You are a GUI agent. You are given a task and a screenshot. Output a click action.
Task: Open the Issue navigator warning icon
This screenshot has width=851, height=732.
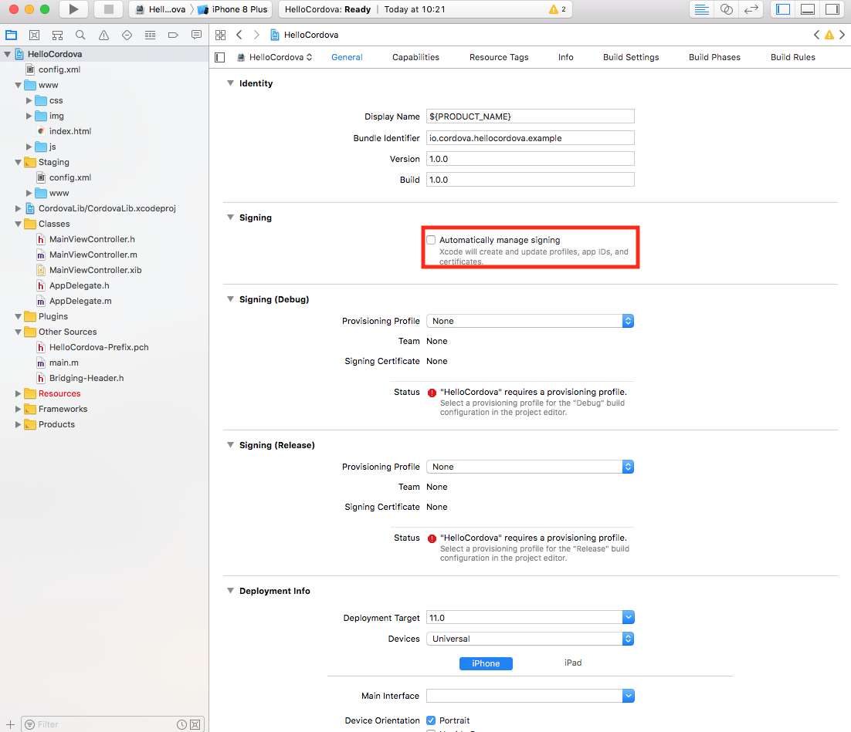click(103, 35)
